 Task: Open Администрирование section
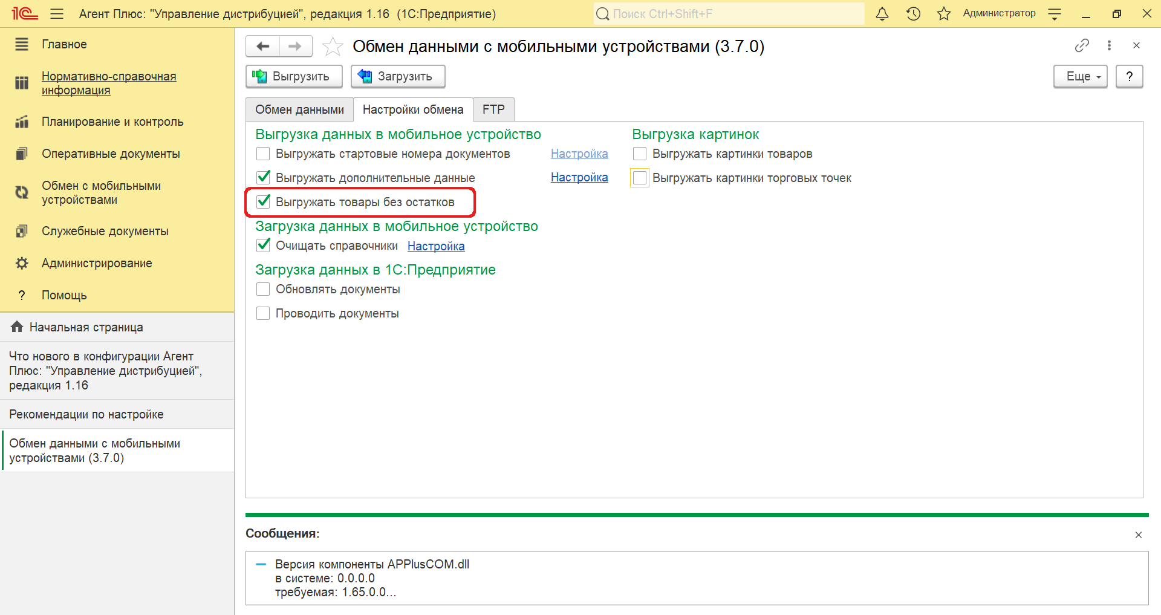[97, 263]
